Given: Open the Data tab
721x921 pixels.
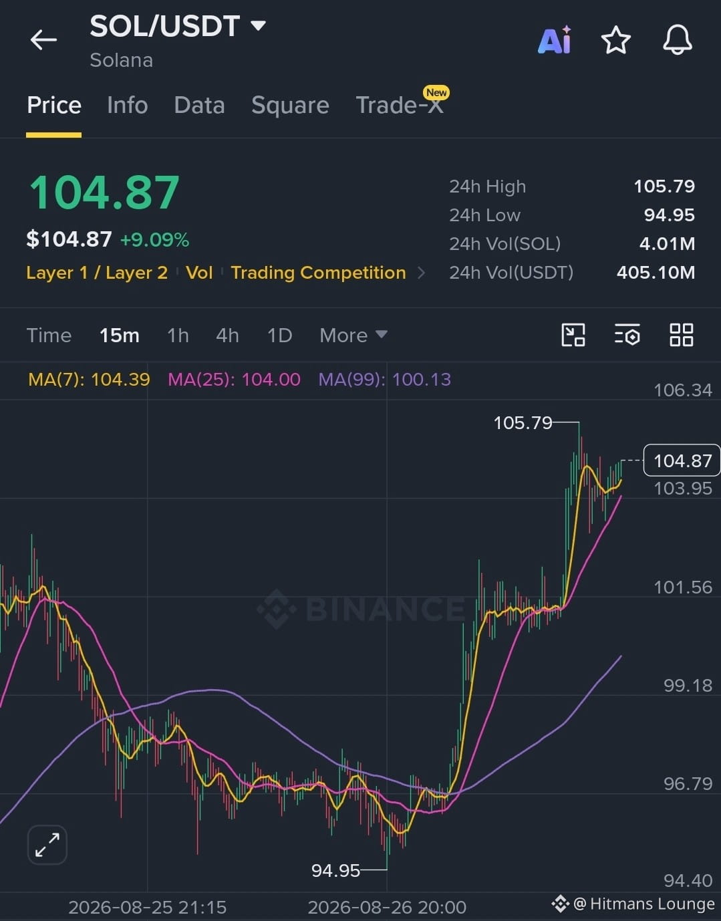Looking at the screenshot, I should (x=199, y=105).
